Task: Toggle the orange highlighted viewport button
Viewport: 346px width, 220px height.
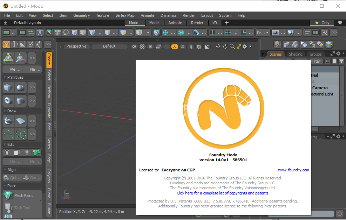Action: (175, 47)
